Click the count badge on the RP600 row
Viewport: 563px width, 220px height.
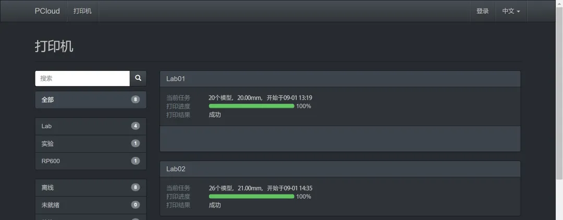pyautogui.click(x=136, y=161)
